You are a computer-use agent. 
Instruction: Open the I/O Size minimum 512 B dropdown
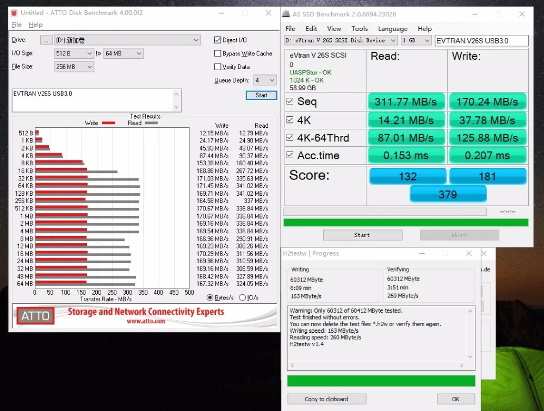pos(73,53)
